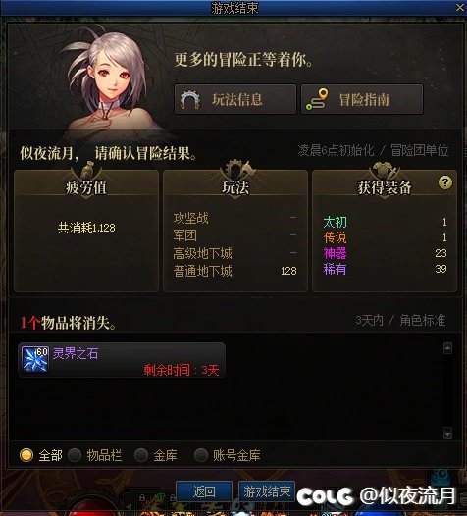Screen dimensions: 467x516
Task: Select the 账号金库 radio option
Action: pos(201,455)
